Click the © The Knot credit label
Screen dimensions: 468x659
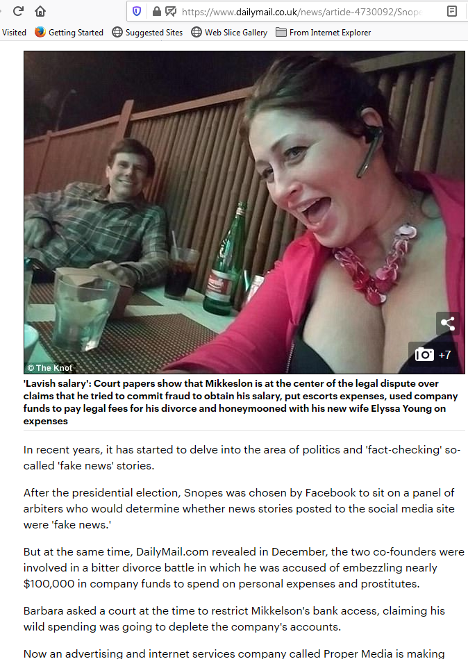49,368
